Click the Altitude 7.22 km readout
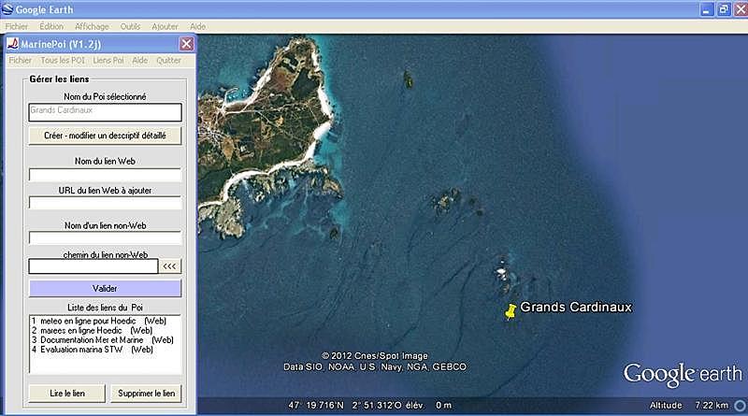 pos(689,406)
